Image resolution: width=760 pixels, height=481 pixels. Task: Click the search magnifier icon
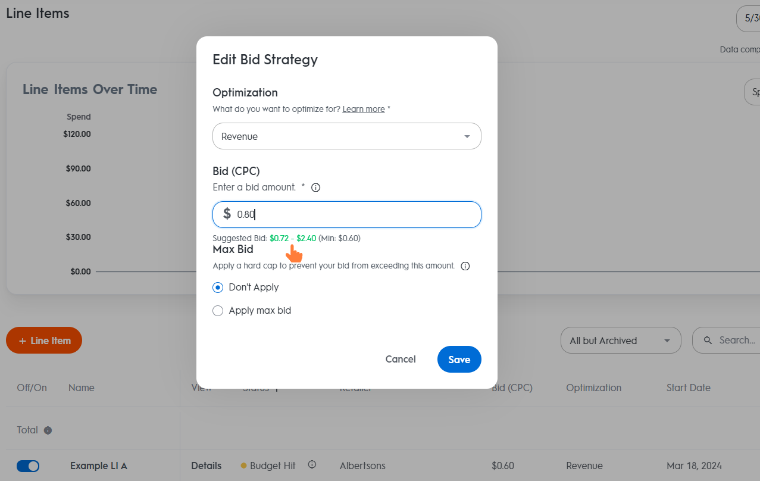click(708, 341)
